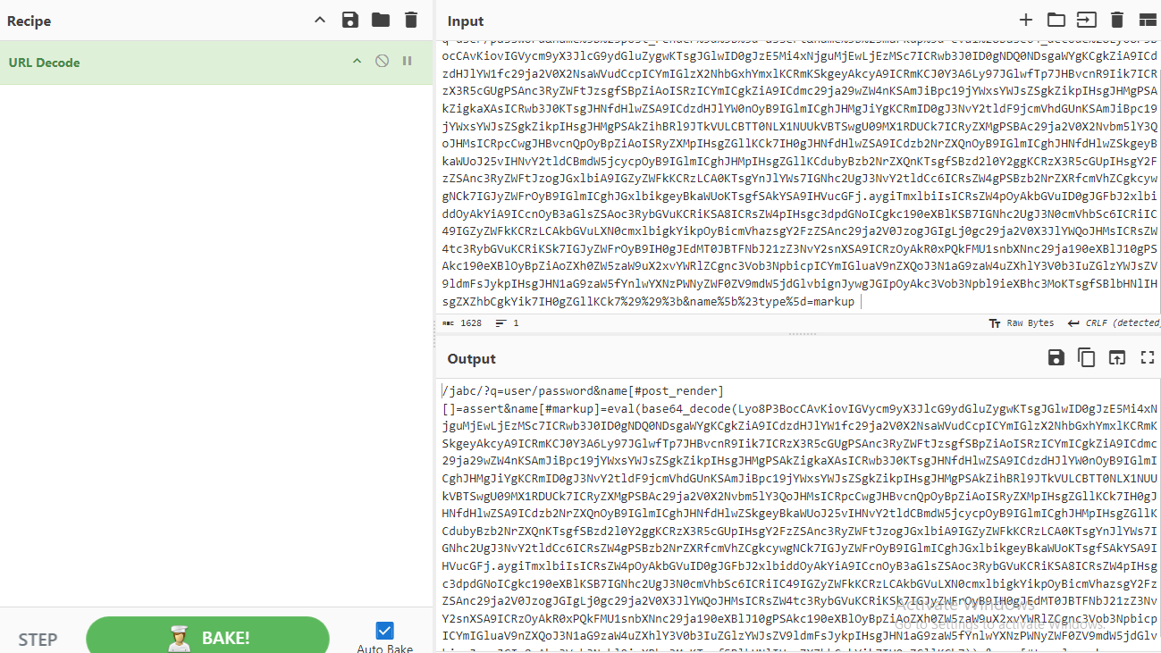
Task: Uncheck the Auto Bake checkbox
Action: point(385,631)
